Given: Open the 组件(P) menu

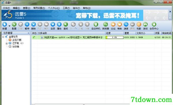Looking at the screenshot, I should point(76,8).
